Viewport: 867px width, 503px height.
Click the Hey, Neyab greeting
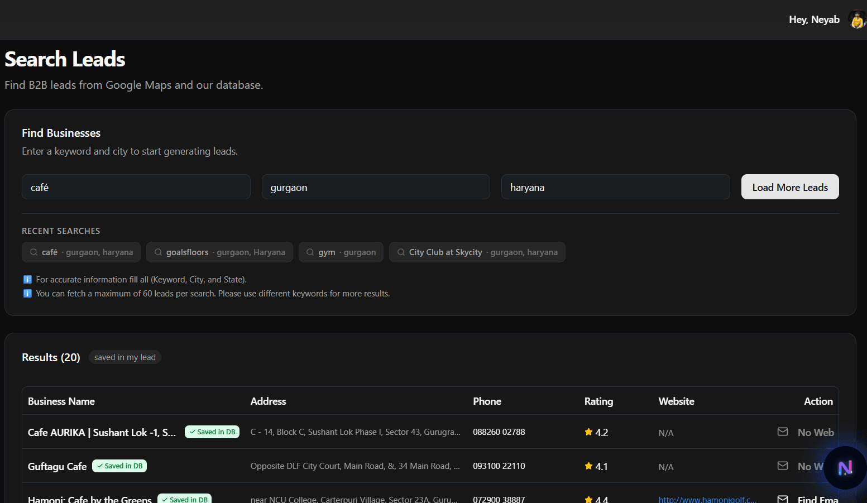click(x=815, y=20)
